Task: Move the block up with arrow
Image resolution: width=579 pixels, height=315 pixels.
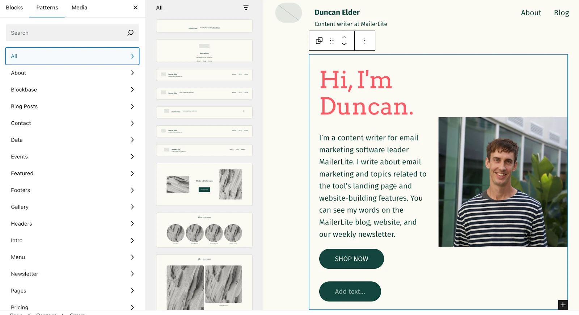Action: pyautogui.click(x=344, y=37)
